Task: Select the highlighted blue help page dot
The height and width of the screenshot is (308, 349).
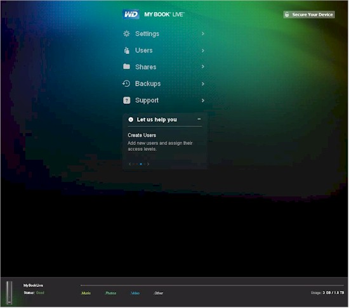Action: (x=141, y=164)
